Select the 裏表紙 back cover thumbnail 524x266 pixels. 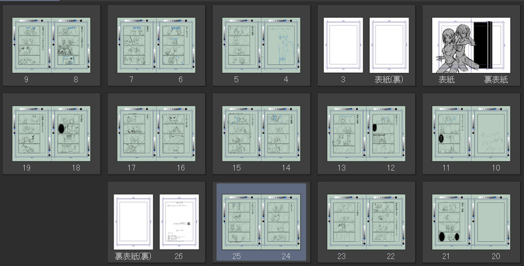pyautogui.click(x=491, y=45)
